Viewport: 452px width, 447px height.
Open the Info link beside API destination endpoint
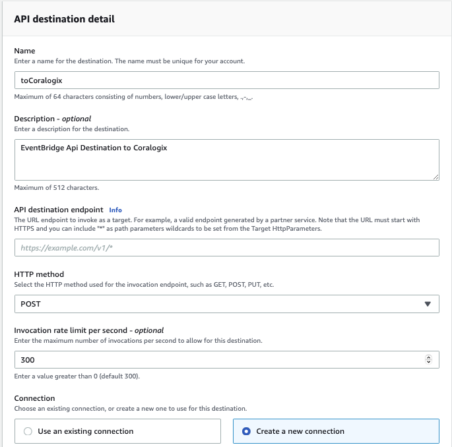(115, 210)
